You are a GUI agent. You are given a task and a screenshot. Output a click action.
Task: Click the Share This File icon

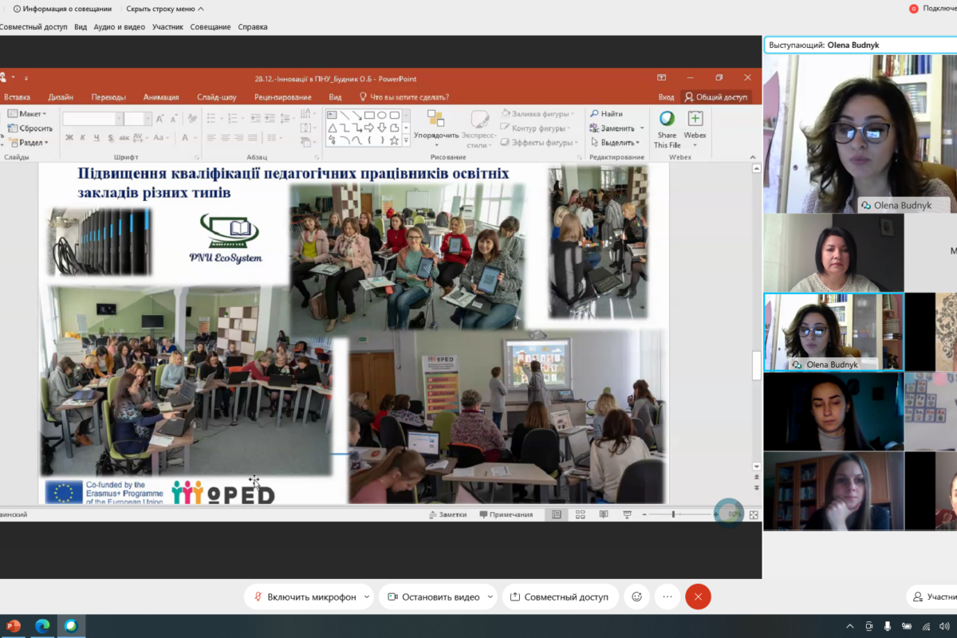(667, 120)
